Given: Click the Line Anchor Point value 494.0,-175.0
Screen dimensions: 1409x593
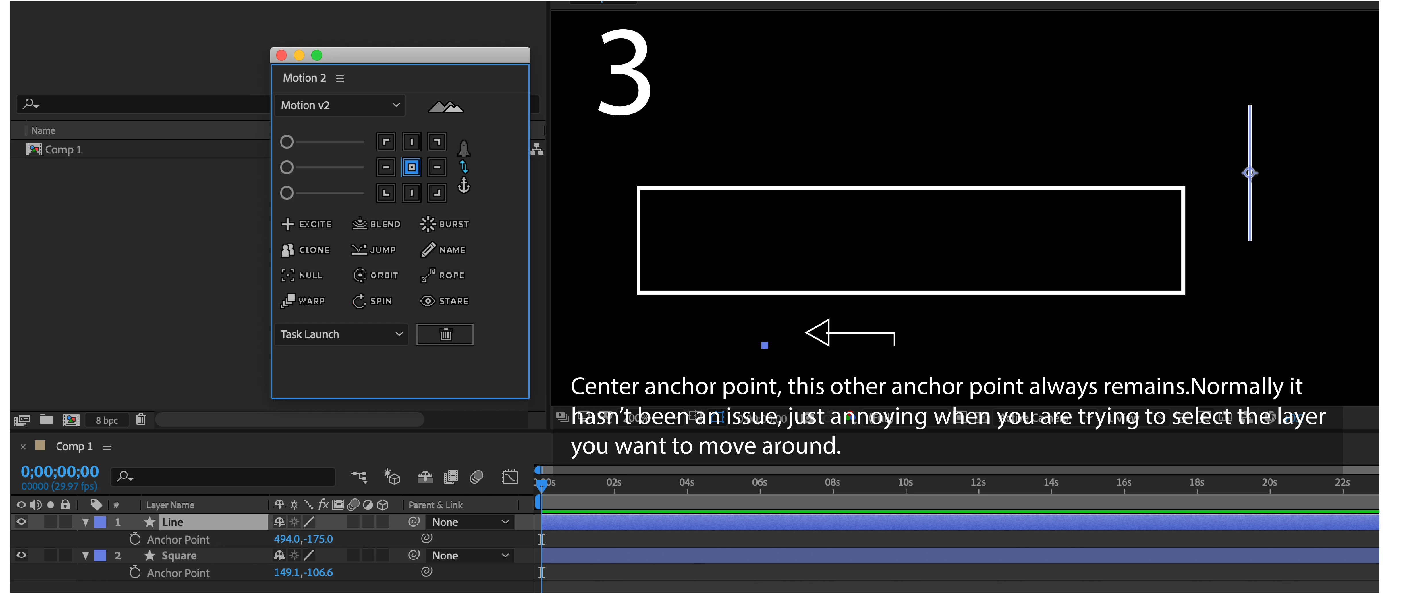Looking at the screenshot, I should 303,539.
